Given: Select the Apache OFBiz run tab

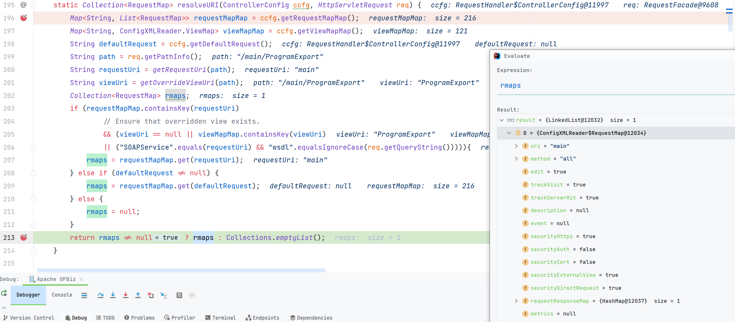Looking at the screenshot, I should [56, 279].
